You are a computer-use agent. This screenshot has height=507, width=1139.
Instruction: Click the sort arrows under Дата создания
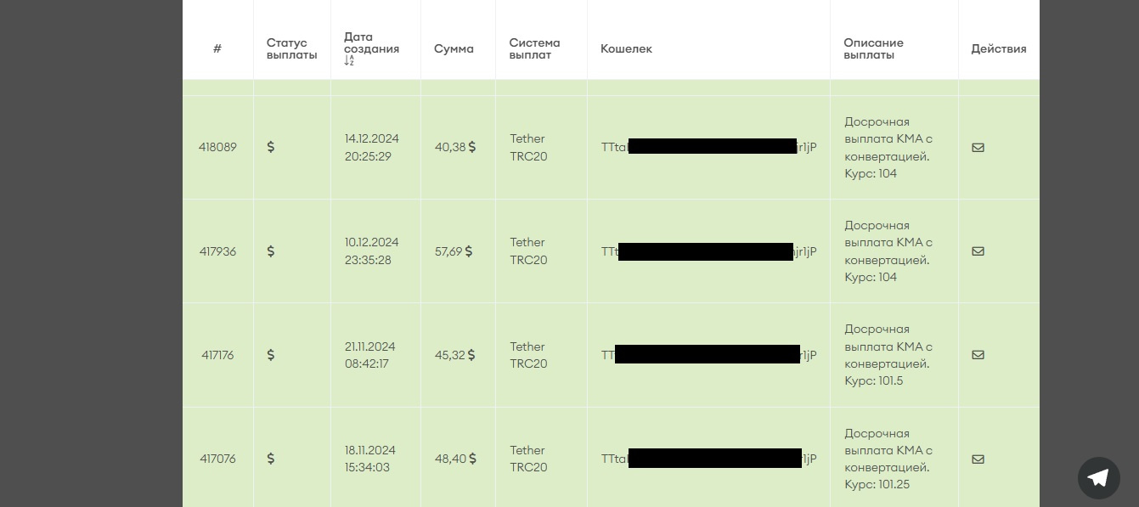tap(349, 61)
